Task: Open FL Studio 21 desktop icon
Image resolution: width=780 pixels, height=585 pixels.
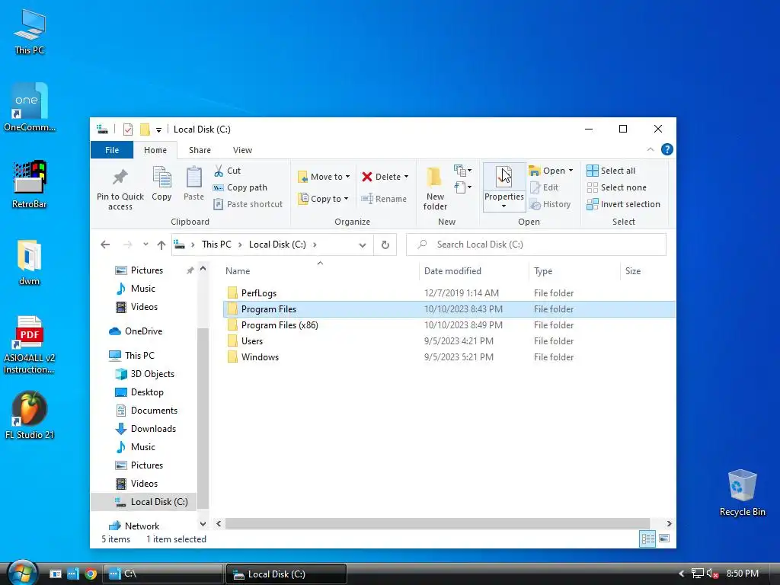Action: pyautogui.click(x=30, y=415)
